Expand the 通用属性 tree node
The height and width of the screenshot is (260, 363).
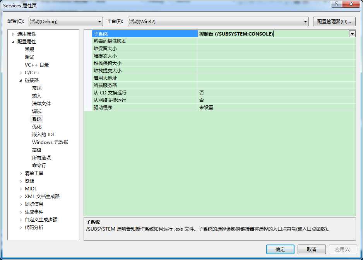pyautogui.click(x=13, y=34)
